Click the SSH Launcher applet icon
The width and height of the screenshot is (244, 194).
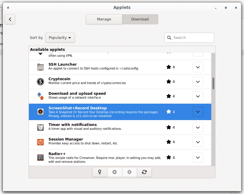click(40, 67)
